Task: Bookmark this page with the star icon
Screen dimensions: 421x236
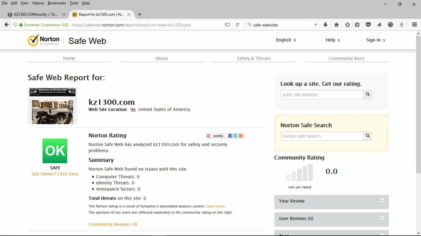Action: point(347,25)
